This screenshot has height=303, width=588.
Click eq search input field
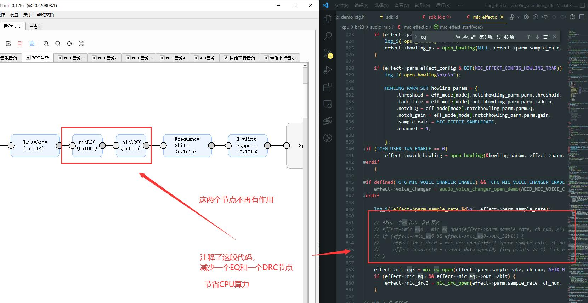436,37
